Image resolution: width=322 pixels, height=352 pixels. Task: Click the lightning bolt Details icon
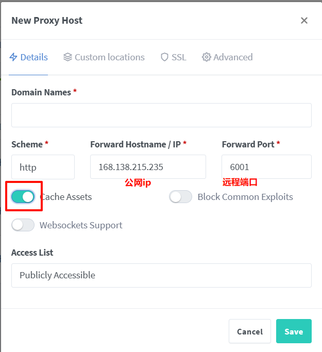pos(13,57)
